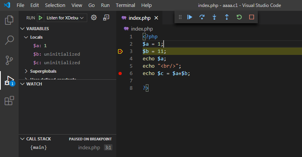The height and width of the screenshot is (157, 302).
Task: Open the Selection menu
Action: pyautogui.click(x=55, y=5)
